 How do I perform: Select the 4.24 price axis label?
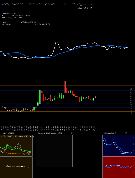click(131, 98)
